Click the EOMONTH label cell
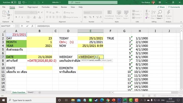Image resolution: width=183 pixels, height=103 pixels. coord(68,68)
